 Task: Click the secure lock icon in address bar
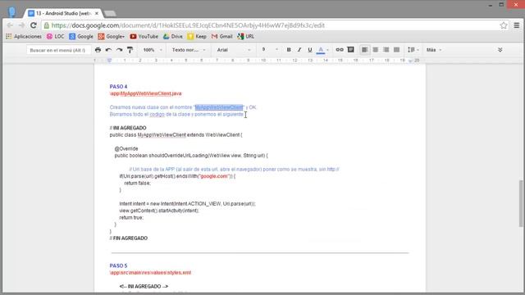pos(47,25)
